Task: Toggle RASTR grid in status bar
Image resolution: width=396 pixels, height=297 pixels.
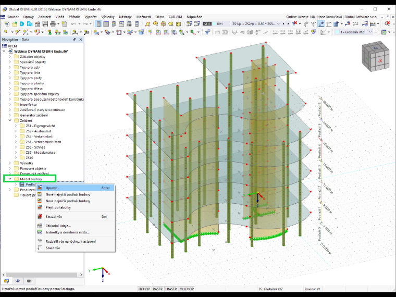Action: [x=157, y=289]
